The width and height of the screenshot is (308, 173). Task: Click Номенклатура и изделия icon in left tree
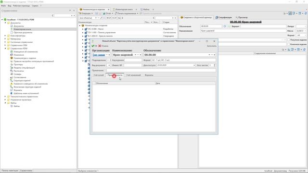[12, 58]
